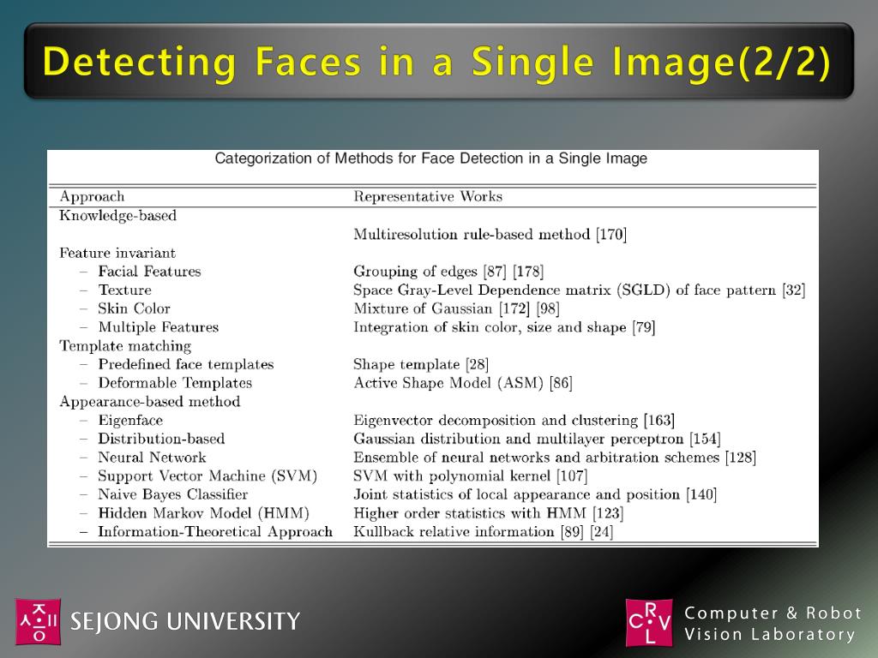The image size is (878, 658).
Task: Click 'Predefined face templates' entry
Action: [x=186, y=364]
